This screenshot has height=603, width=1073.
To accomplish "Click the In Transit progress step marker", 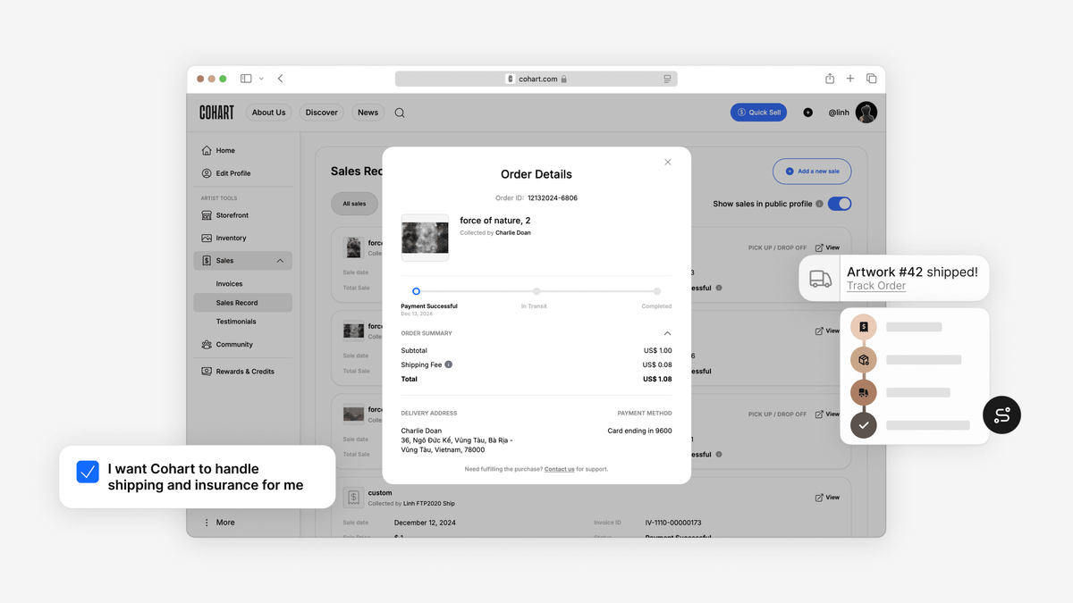I will pyautogui.click(x=536, y=291).
